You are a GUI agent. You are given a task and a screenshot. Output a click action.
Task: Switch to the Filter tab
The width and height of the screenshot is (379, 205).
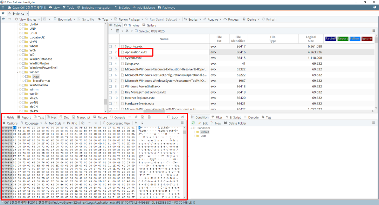click(217, 117)
